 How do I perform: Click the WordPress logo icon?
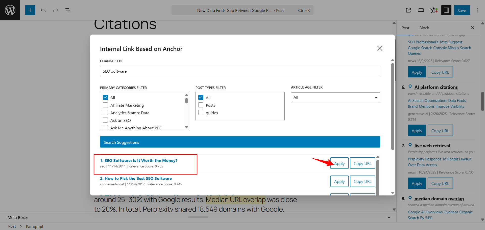[x=10, y=10]
